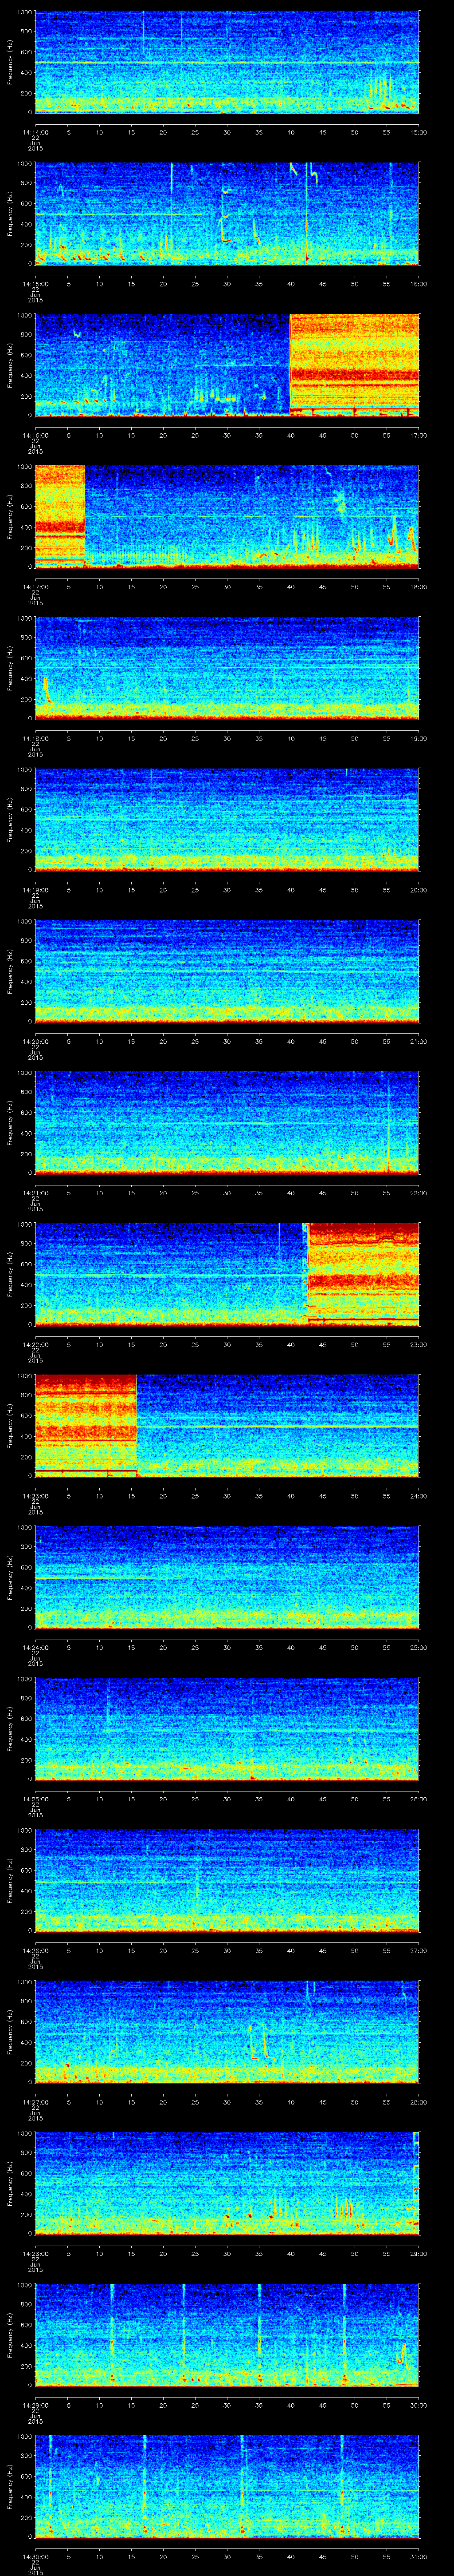The height and width of the screenshot is (2576, 454).
Task: Click the '24:00' end time label
Action: pyautogui.click(x=418, y=1495)
